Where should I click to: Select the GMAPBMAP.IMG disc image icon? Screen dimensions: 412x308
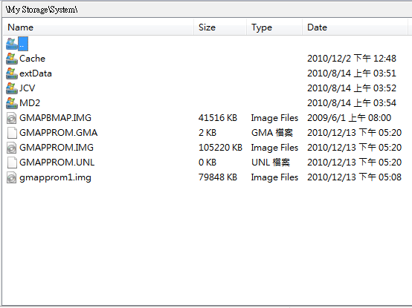point(12,118)
